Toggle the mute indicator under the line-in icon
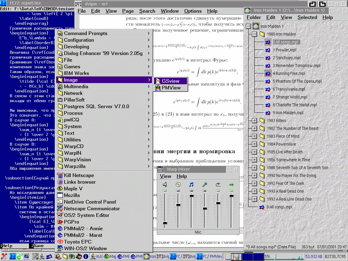 [x=218, y=191]
